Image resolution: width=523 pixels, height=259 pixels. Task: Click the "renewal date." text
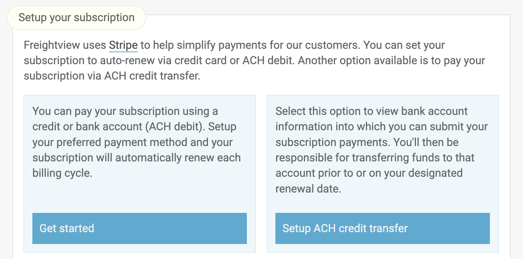(308, 189)
